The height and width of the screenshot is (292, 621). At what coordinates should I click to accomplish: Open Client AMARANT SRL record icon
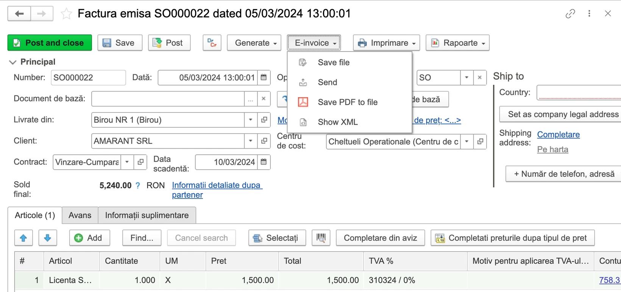[264, 141]
